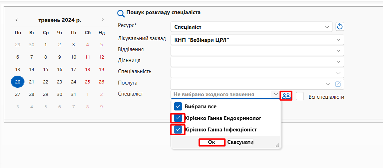The width and height of the screenshot is (383, 168).
Task: Uncheck Кірієнко Ганна Інфекціоніст
Action: point(178,130)
